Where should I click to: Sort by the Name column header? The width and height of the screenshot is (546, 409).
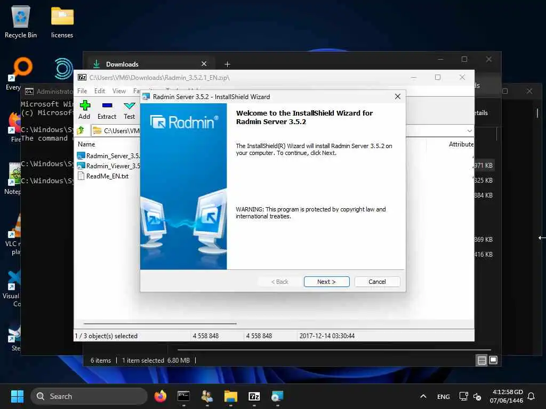86,144
